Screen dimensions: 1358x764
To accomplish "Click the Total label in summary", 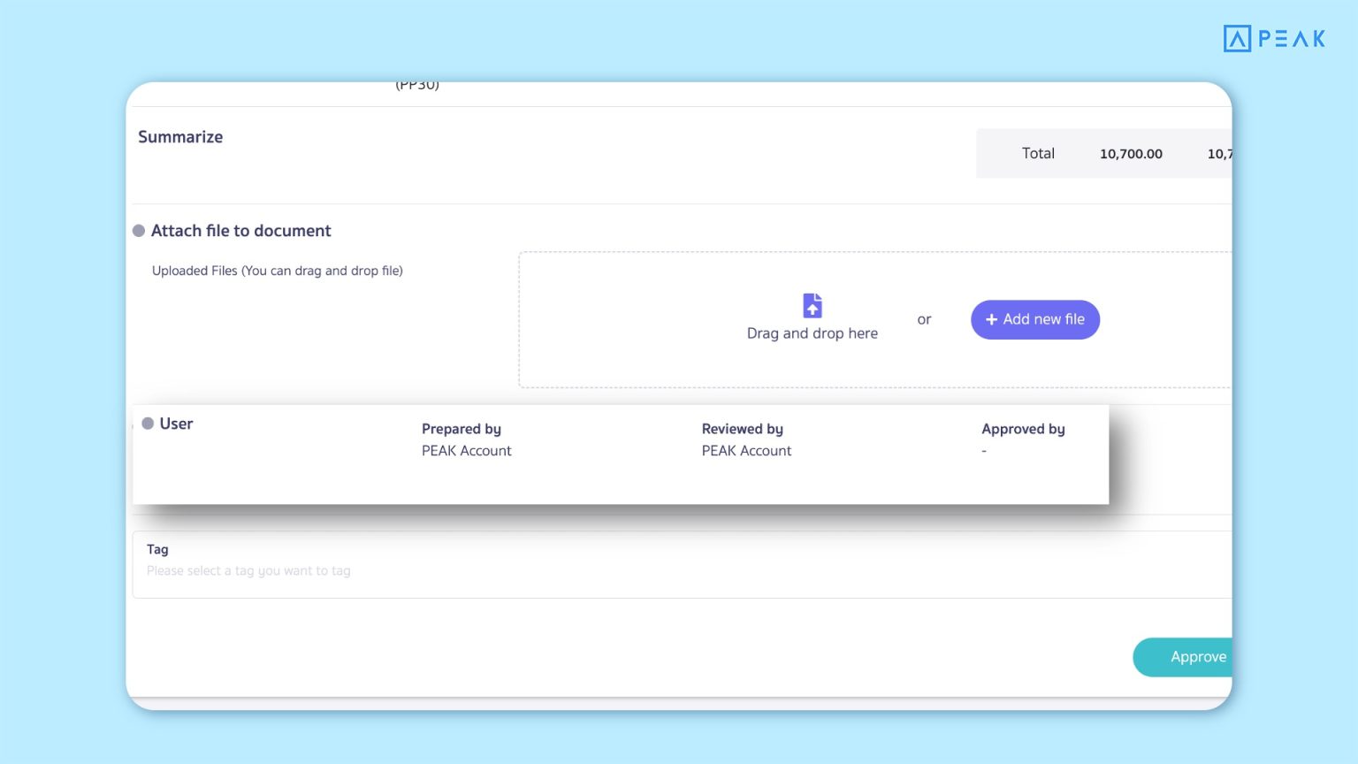I will tap(1038, 154).
